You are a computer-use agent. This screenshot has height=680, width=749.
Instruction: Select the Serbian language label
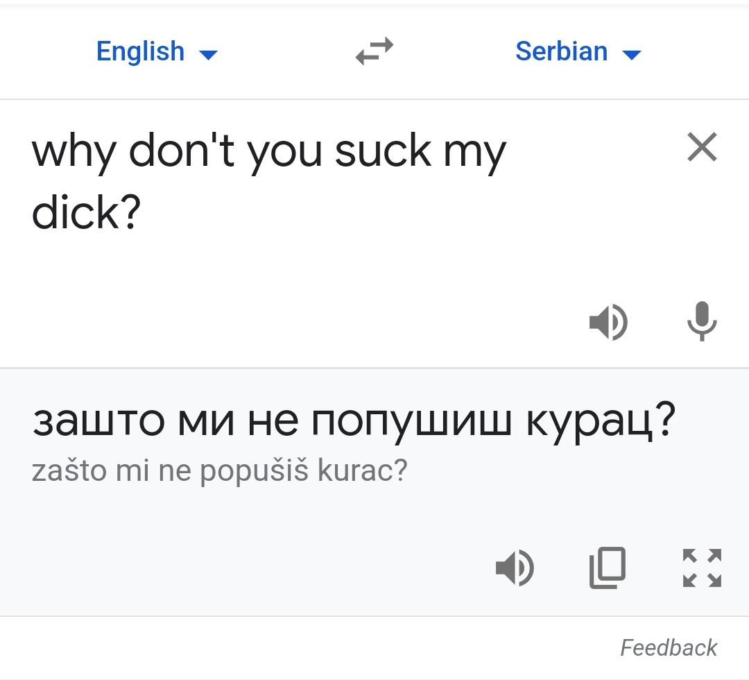(x=562, y=52)
